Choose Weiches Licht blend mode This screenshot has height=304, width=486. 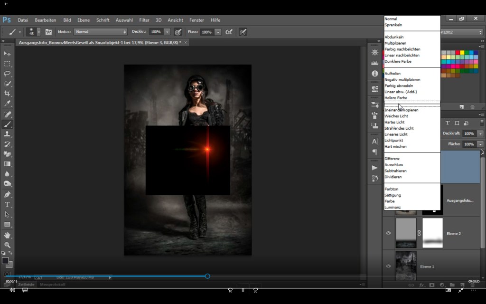[396, 116]
